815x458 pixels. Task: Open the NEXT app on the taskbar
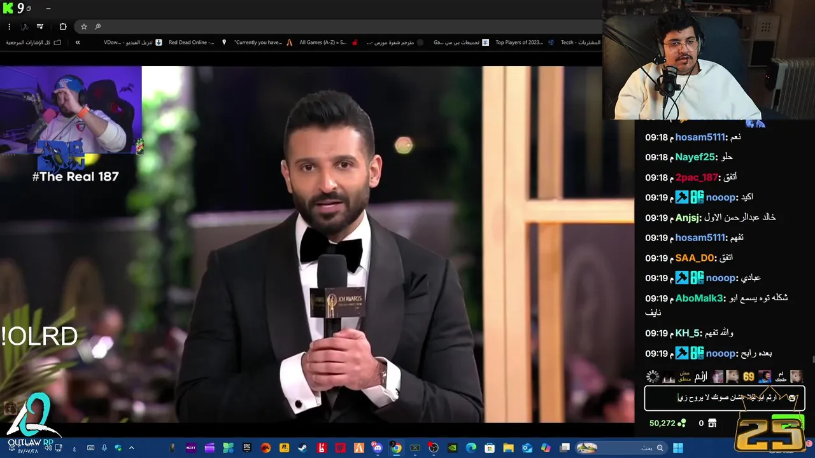[191, 448]
